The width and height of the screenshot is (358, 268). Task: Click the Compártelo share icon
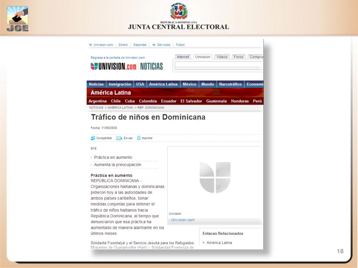point(93,138)
